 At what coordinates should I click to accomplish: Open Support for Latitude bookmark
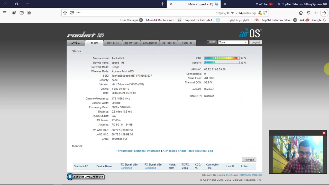(x=202, y=20)
